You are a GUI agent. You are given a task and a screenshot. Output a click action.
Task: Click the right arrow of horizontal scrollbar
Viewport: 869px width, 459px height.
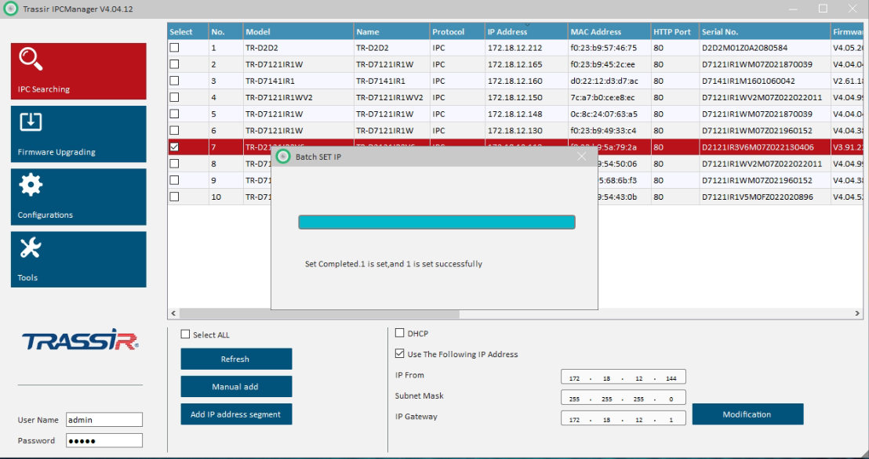856,313
